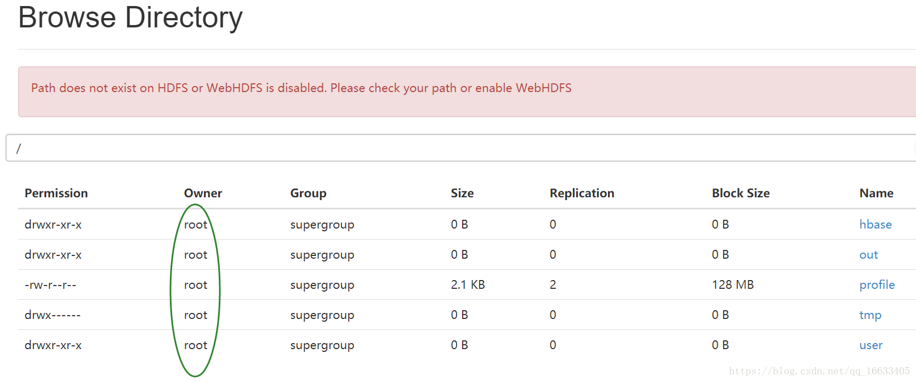The height and width of the screenshot is (382, 916).
Task: Click the Permission column header
Action: click(56, 193)
